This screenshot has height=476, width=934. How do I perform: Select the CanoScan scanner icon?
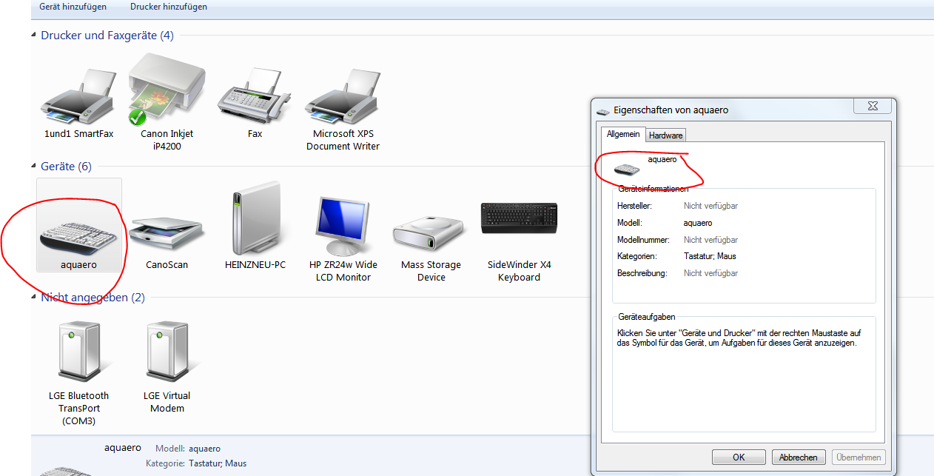coord(168,235)
